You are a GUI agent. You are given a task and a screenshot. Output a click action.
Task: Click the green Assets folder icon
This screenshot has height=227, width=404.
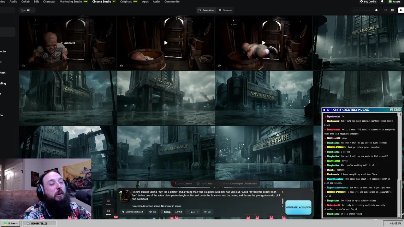point(390,2)
